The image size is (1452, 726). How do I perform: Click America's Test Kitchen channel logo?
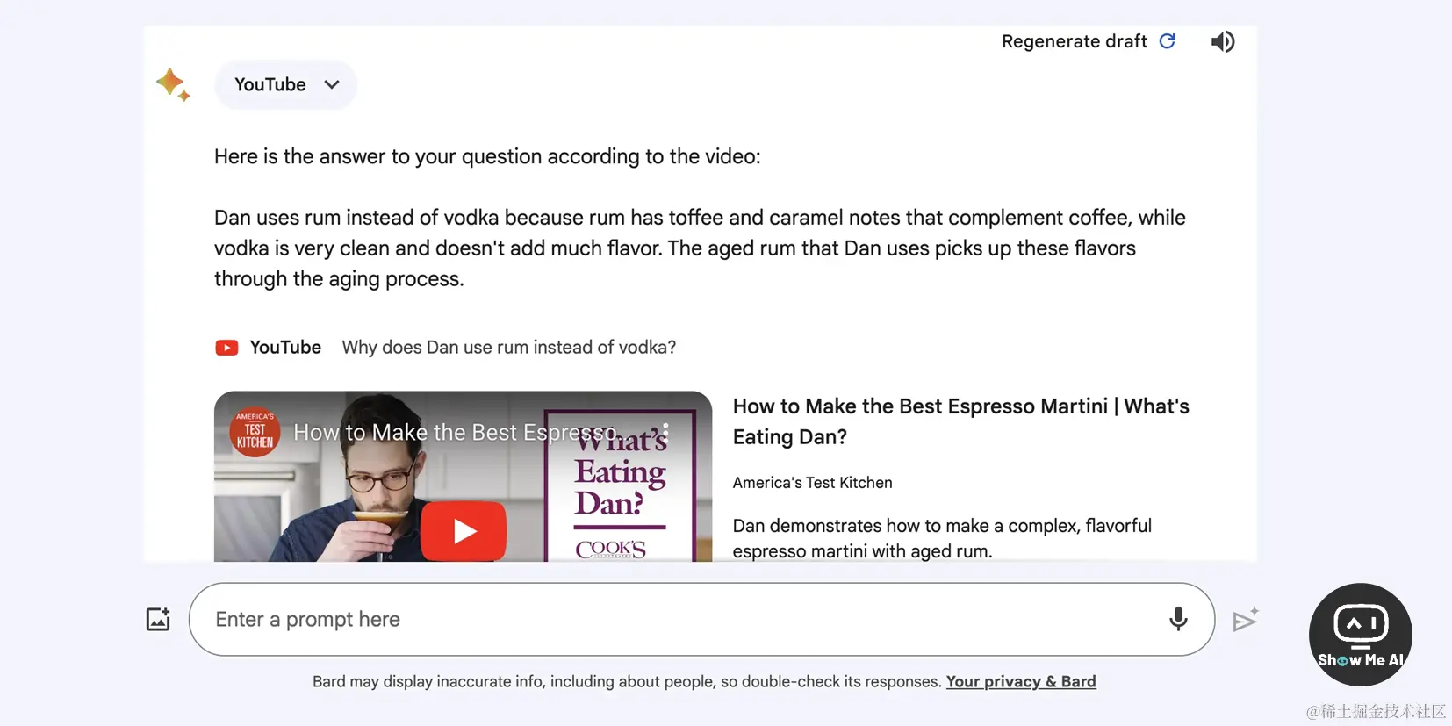[255, 432]
